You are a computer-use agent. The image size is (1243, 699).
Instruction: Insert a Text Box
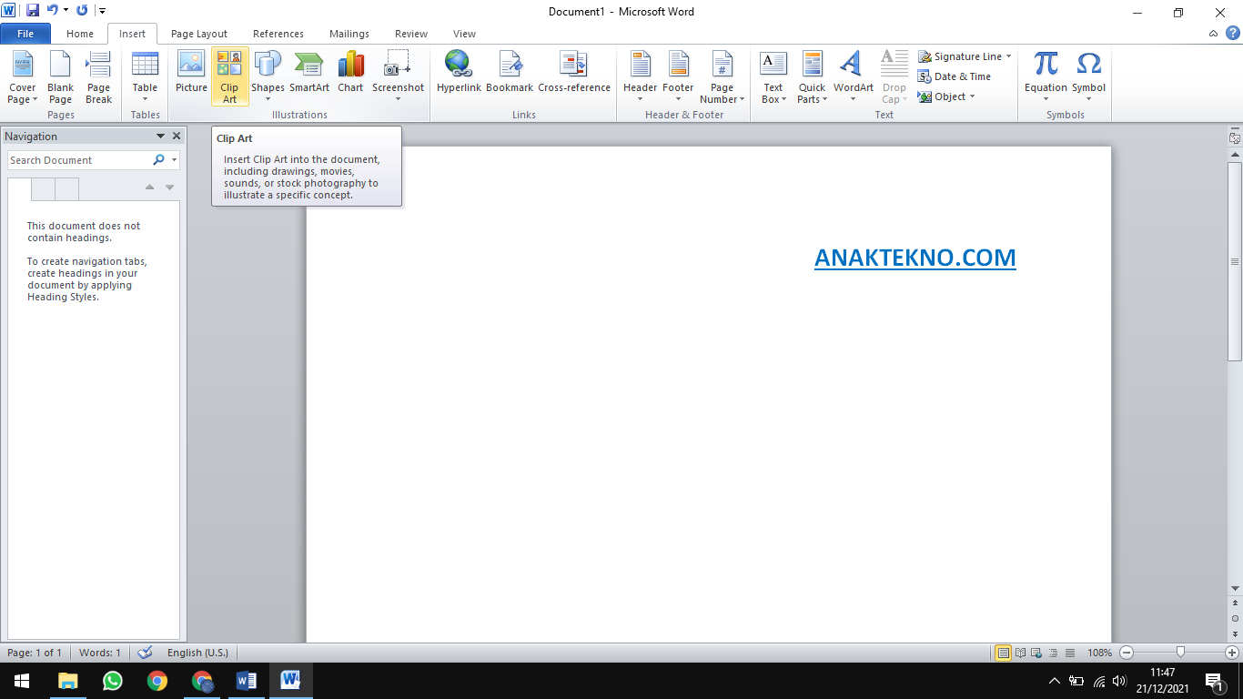tap(773, 77)
